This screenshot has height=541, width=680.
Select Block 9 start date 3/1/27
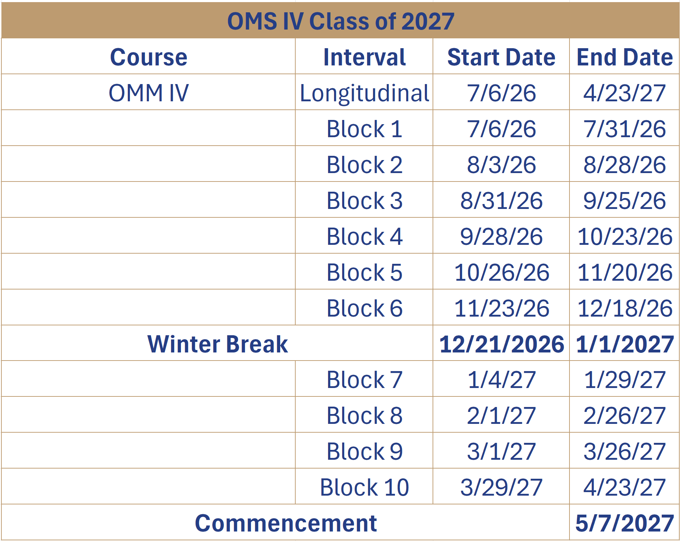501,451
